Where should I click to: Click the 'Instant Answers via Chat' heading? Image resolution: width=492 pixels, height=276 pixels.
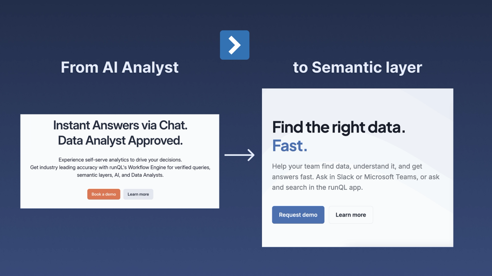(x=120, y=125)
